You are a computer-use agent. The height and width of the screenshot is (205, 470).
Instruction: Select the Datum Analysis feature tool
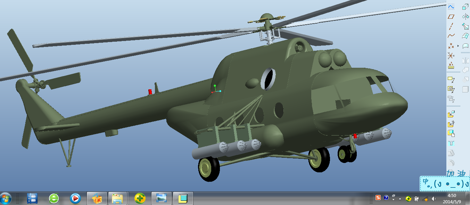(x=451, y=65)
